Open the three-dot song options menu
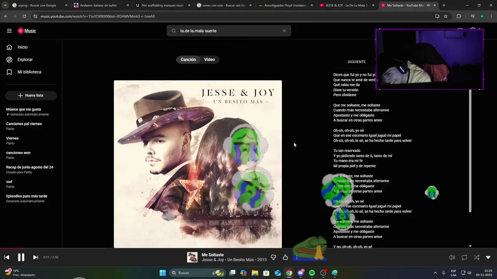The height and width of the screenshot is (279, 497). pos(297,257)
